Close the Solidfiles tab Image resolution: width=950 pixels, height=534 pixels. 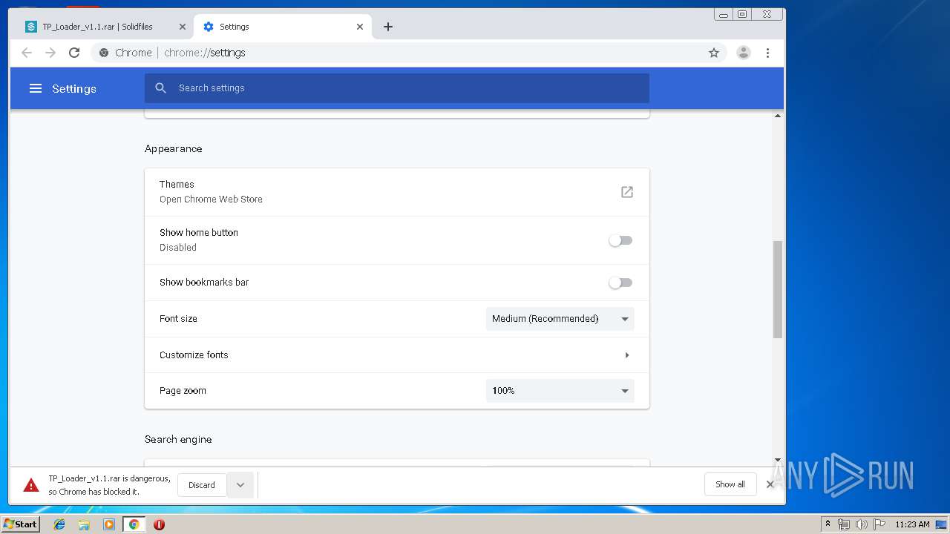pyautogui.click(x=183, y=27)
